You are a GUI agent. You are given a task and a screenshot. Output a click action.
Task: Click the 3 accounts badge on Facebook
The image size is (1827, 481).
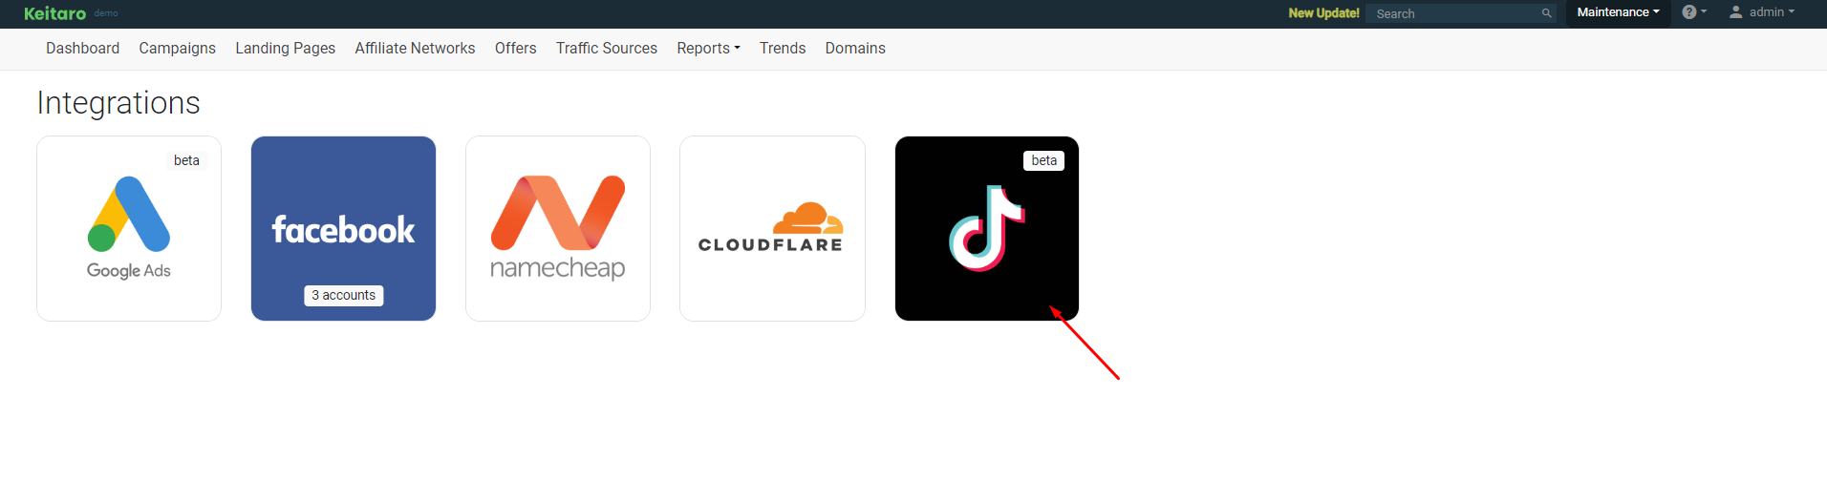click(344, 296)
